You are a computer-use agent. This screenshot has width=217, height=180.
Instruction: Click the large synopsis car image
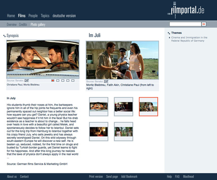point(43,59)
